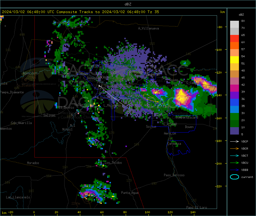The width and height of the screenshot is (256, 216).
Task: Click the cyan VBCT arrow in legend
Action: pos(234,156)
